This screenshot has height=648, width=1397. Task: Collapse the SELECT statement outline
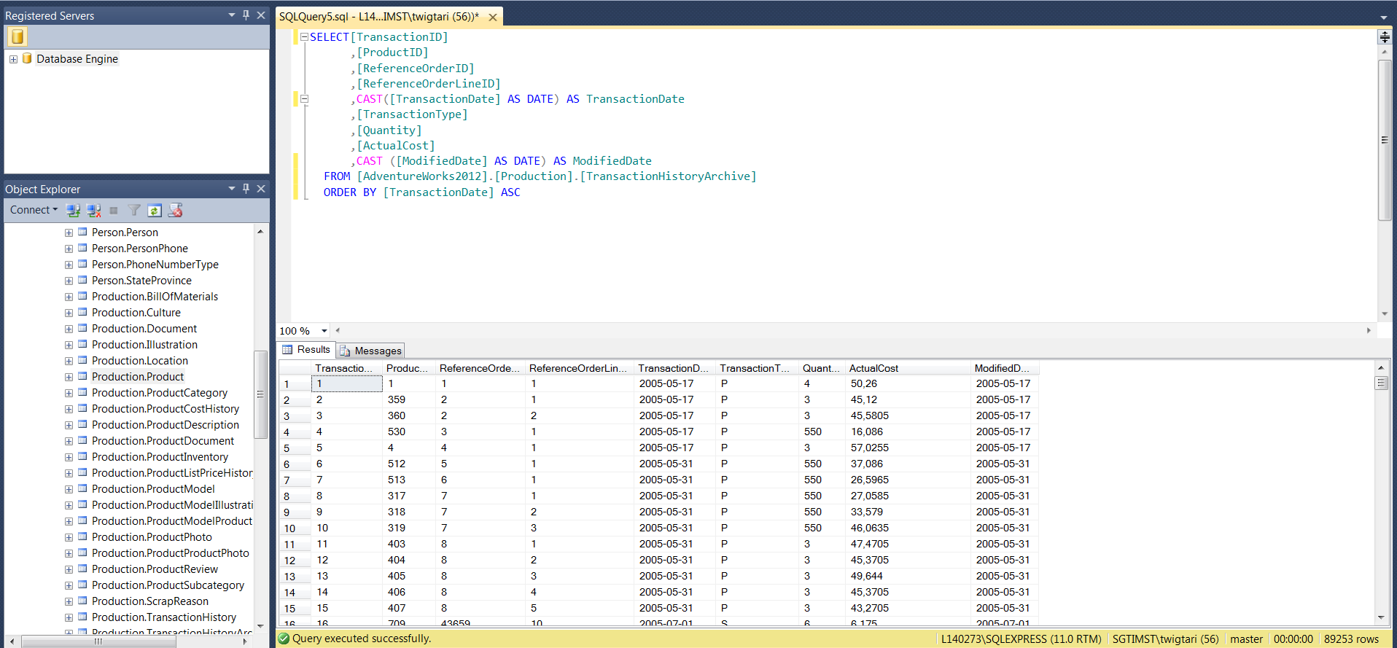coord(304,37)
